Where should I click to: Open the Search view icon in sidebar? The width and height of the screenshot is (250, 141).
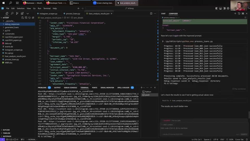[12, 14]
